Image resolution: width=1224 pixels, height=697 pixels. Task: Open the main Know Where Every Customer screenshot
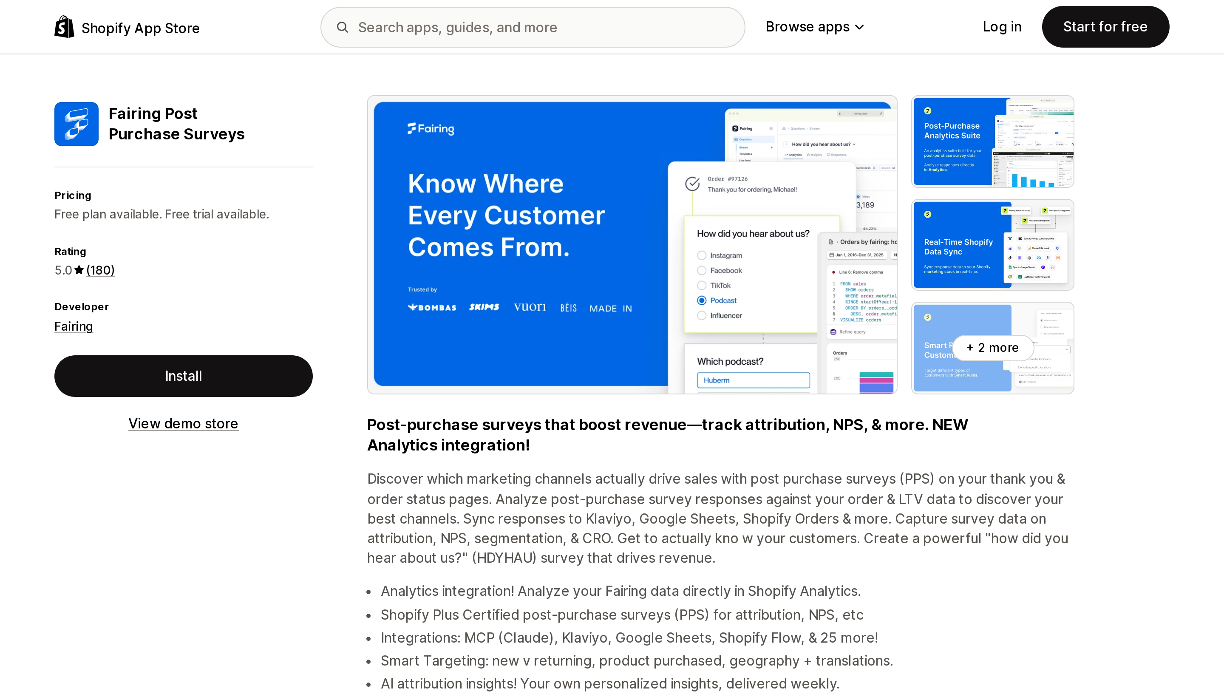(x=632, y=245)
